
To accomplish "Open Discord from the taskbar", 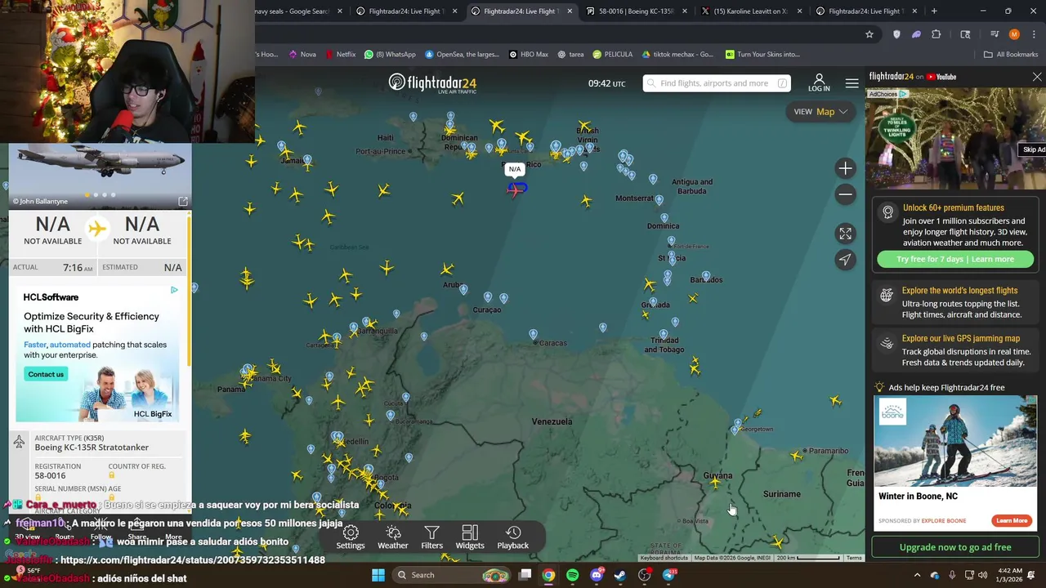I will [x=597, y=575].
